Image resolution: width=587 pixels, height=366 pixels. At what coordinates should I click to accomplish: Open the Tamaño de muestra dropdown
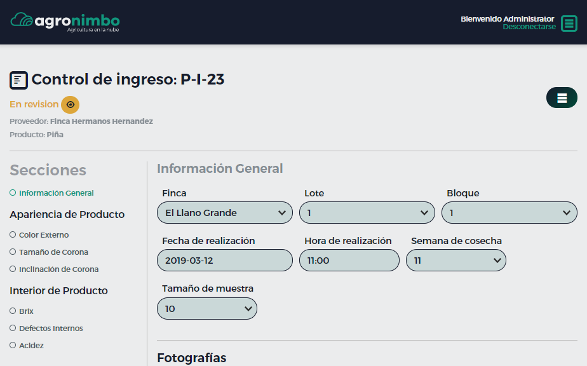tap(206, 309)
